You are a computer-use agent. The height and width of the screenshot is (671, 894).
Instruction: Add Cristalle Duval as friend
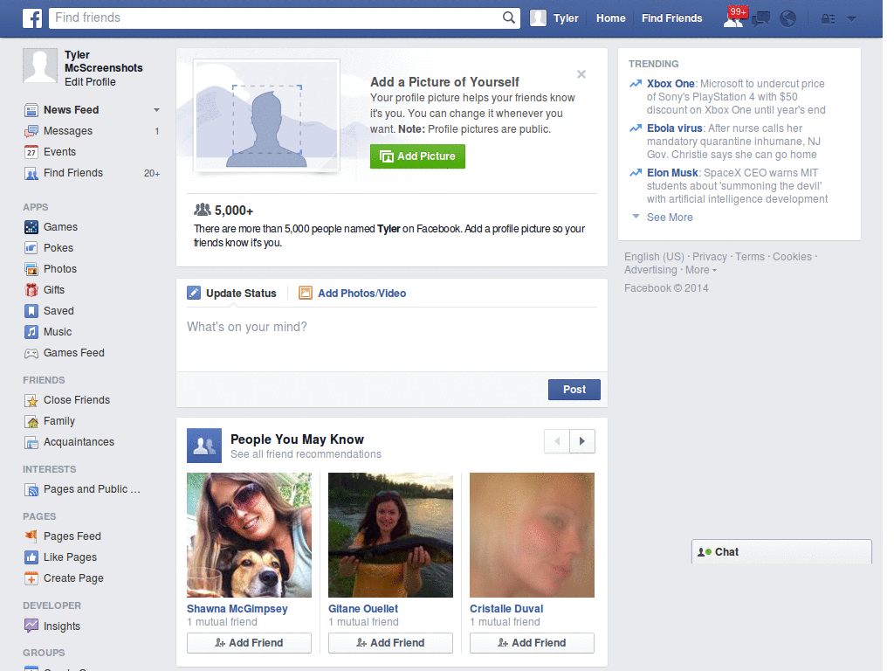point(532,643)
